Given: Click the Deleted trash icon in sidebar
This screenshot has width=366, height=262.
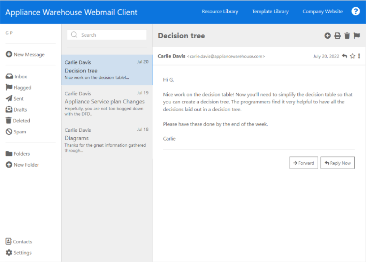Looking at the screenshot, I should point(9,121).
